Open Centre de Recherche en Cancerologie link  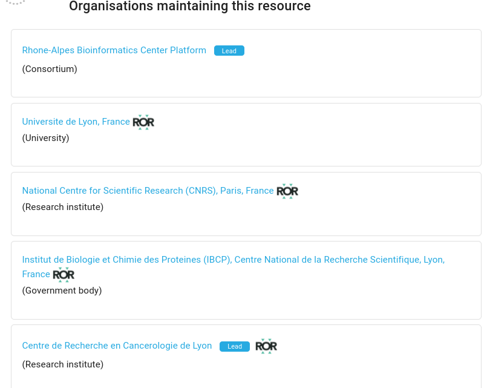(x=117, y=346)
